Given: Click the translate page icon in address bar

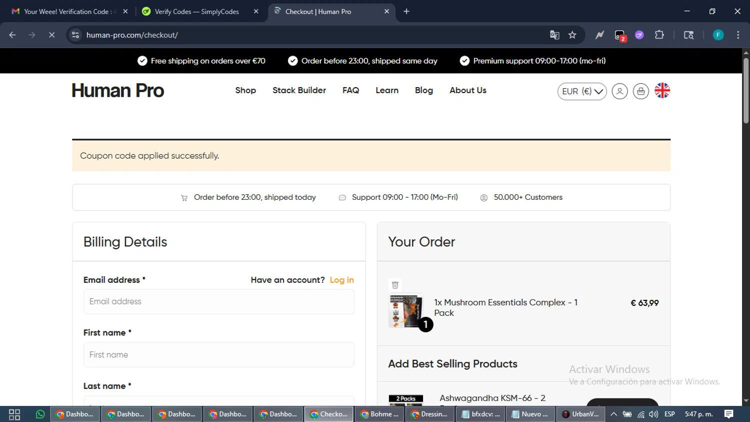Looking at the screenshot, I should [x=554, y=35].
